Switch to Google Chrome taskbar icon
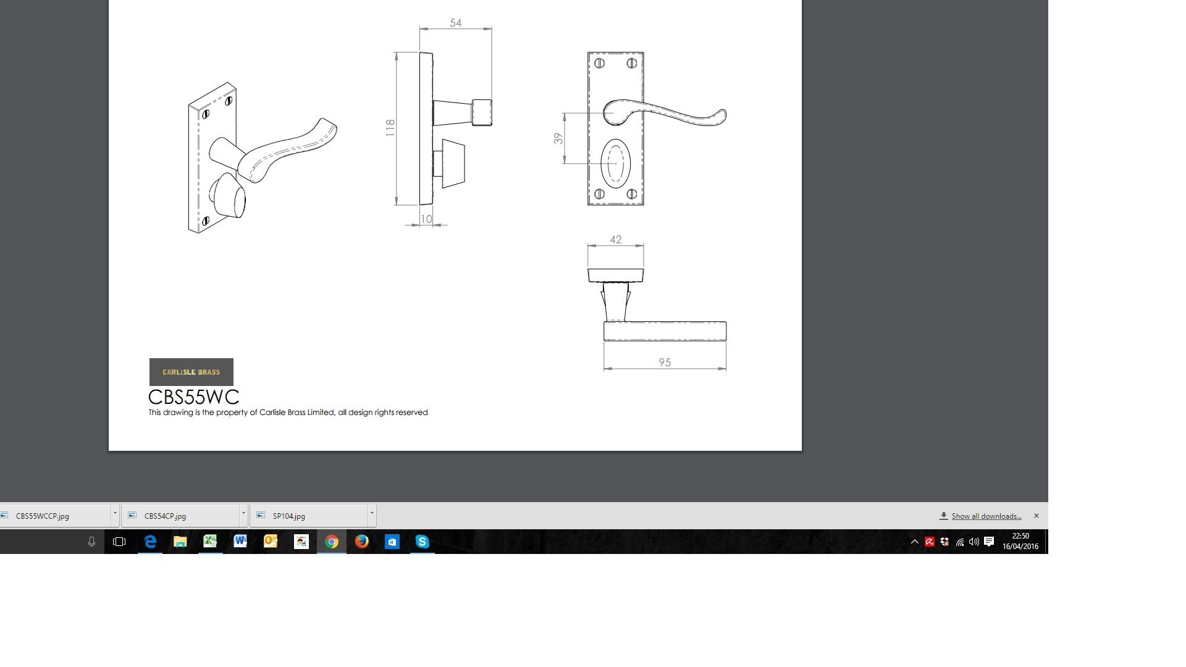This screenshot has height=667, width=1186. click(x=332, y=542)
